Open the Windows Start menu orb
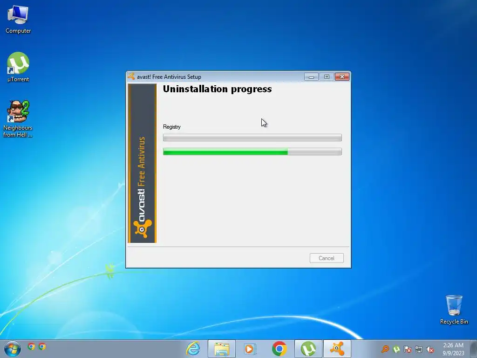The width and height of the screenshot is (477, 358). (12, 349)
